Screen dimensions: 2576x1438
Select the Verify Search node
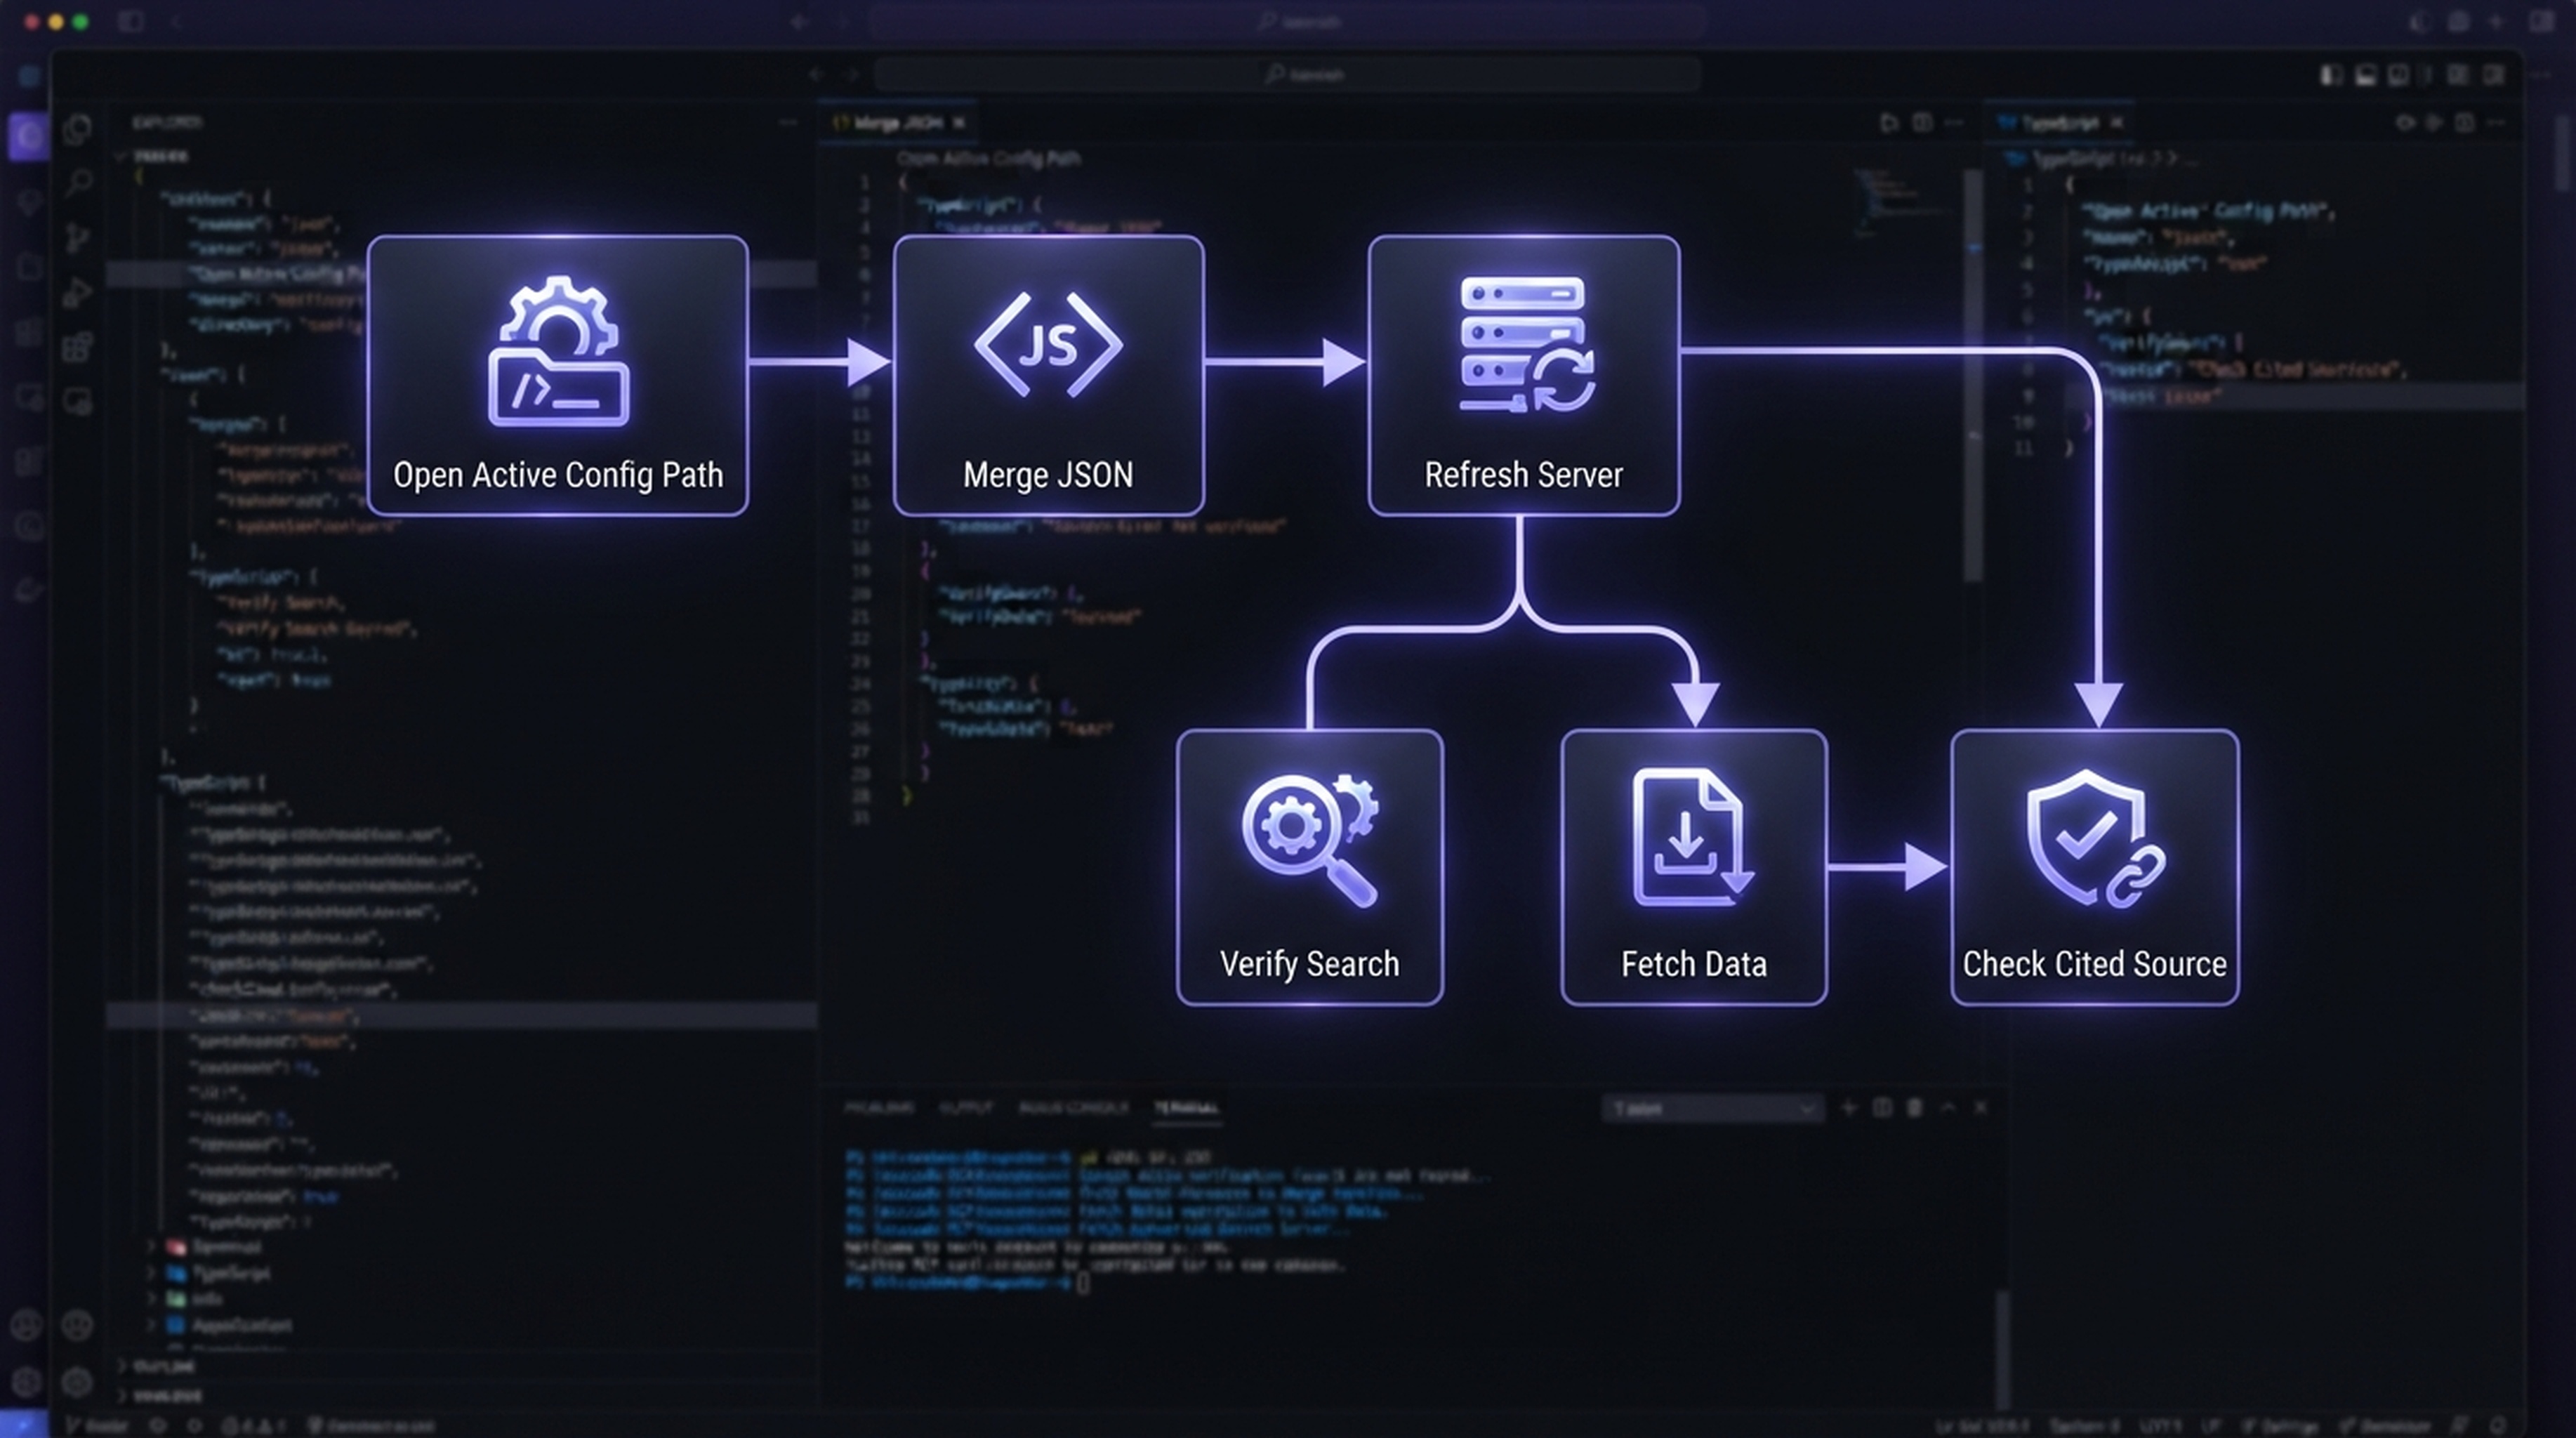[x=1309, y=867]
